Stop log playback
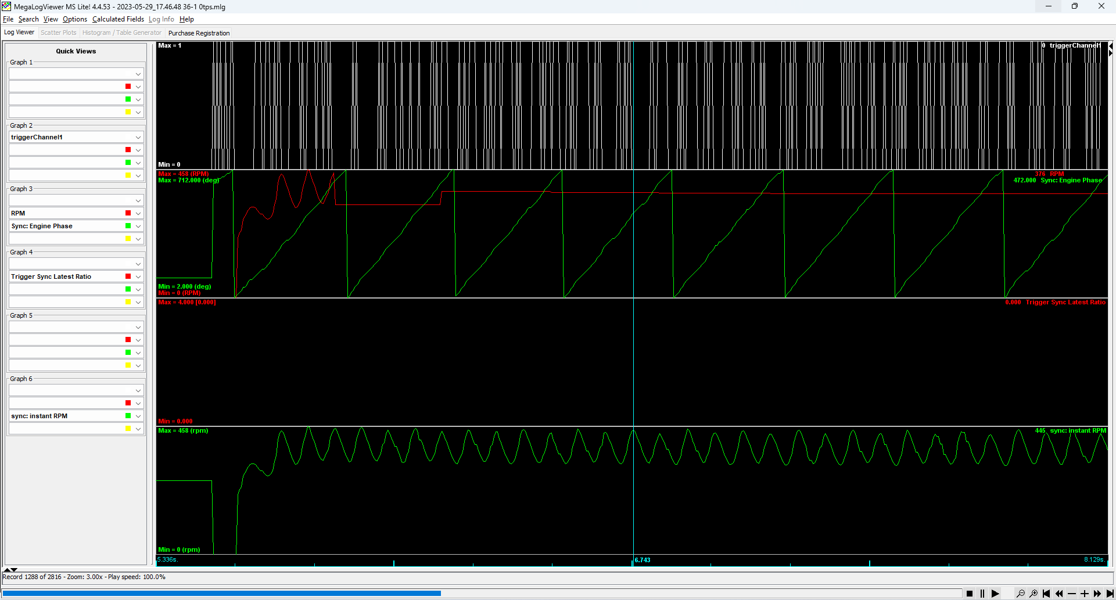This screenshot has width=1116, height=600. coord(970,593)
